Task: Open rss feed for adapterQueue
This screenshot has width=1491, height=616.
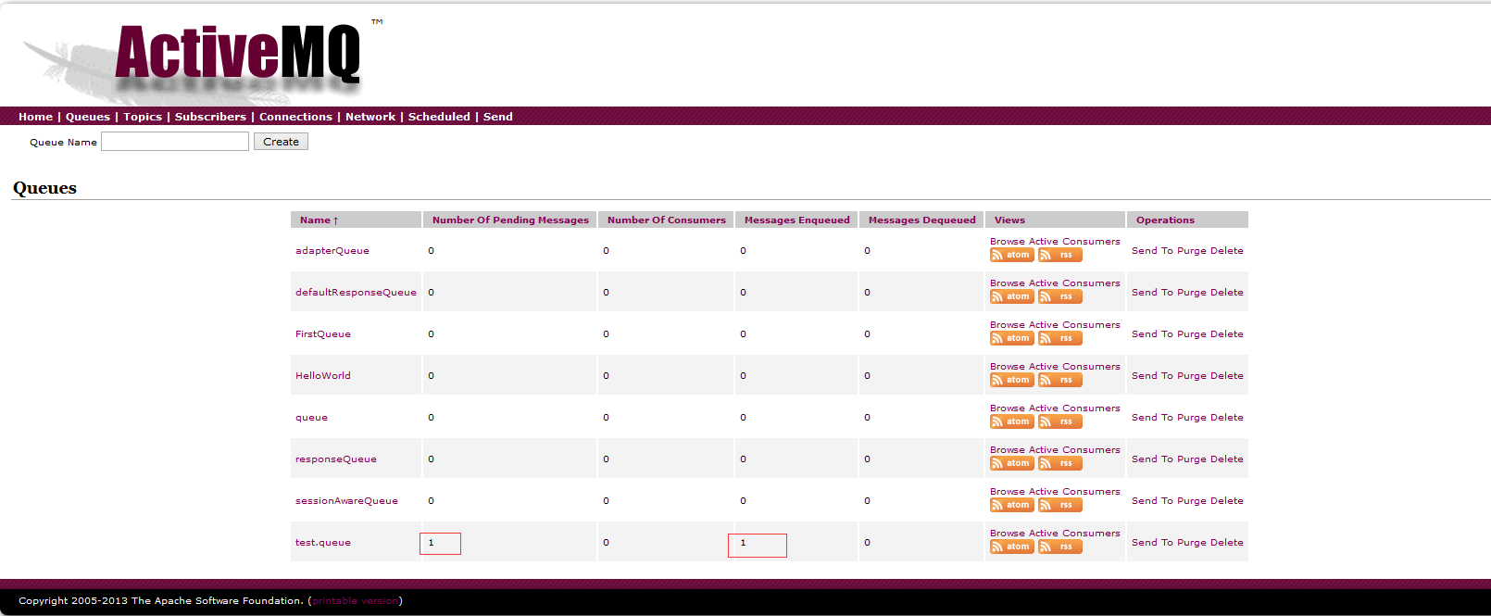Action: 1060,255
